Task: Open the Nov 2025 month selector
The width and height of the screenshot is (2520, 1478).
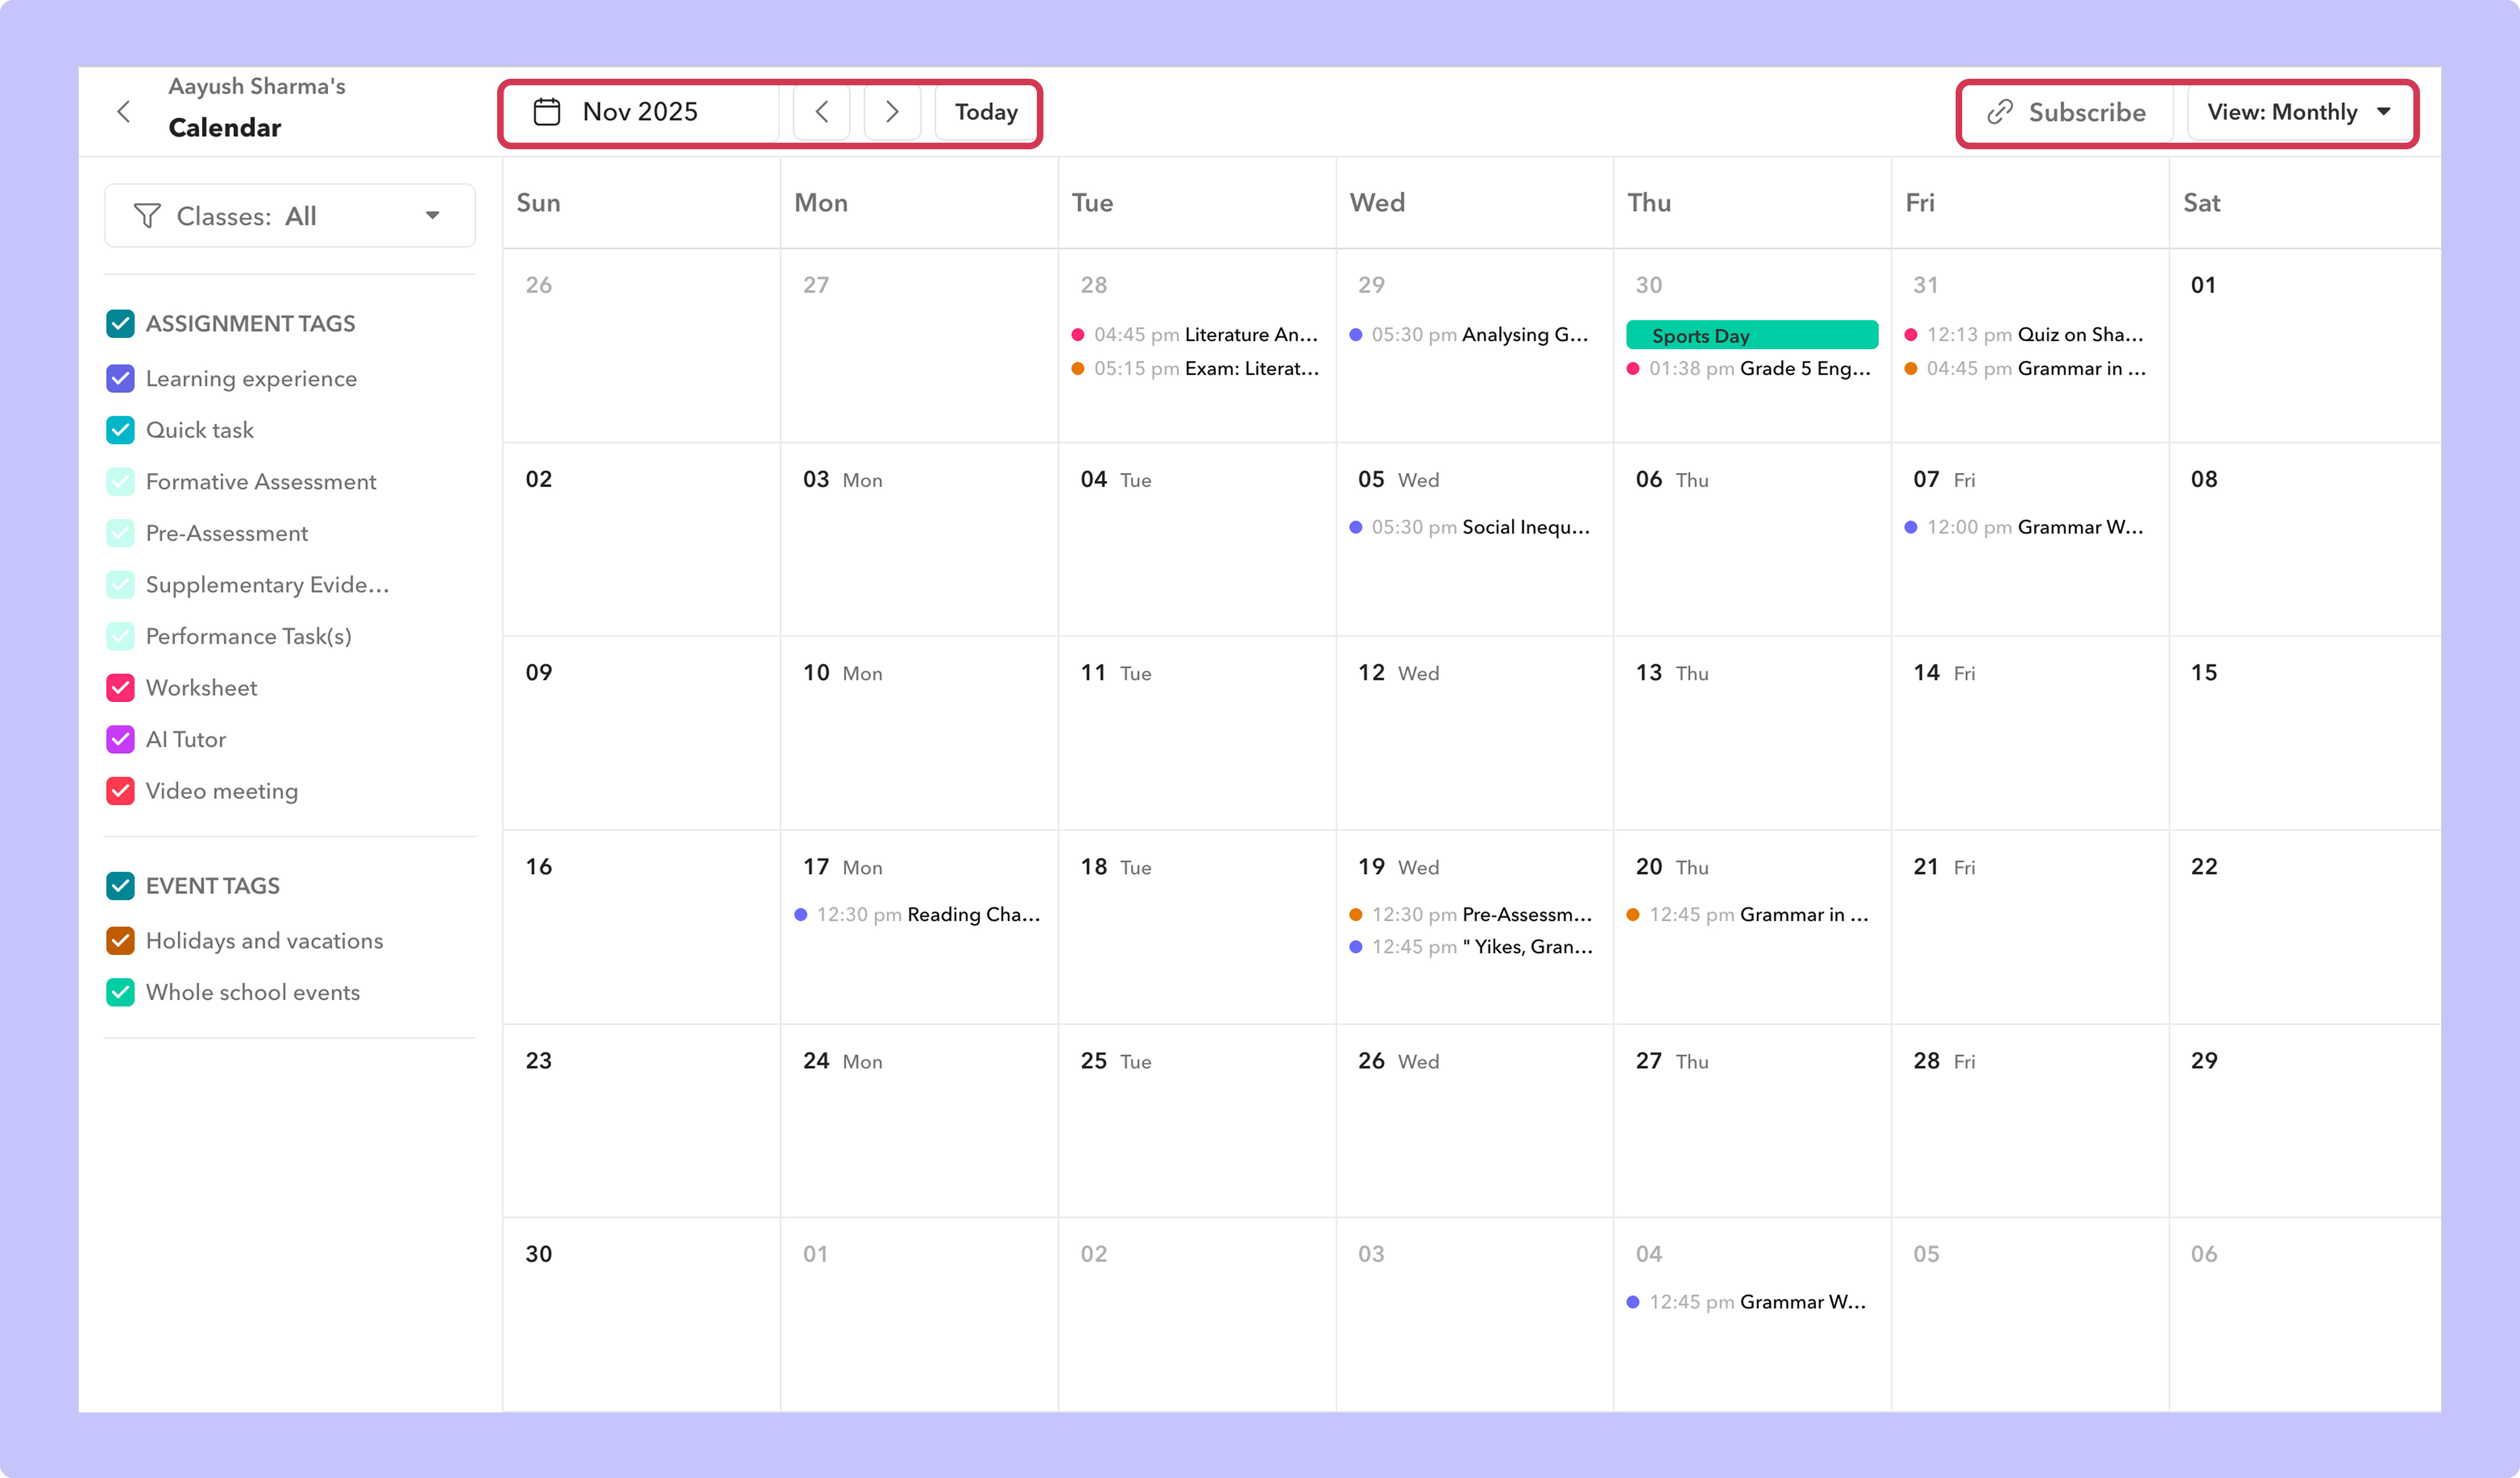Action: click(x=641, y=112)
